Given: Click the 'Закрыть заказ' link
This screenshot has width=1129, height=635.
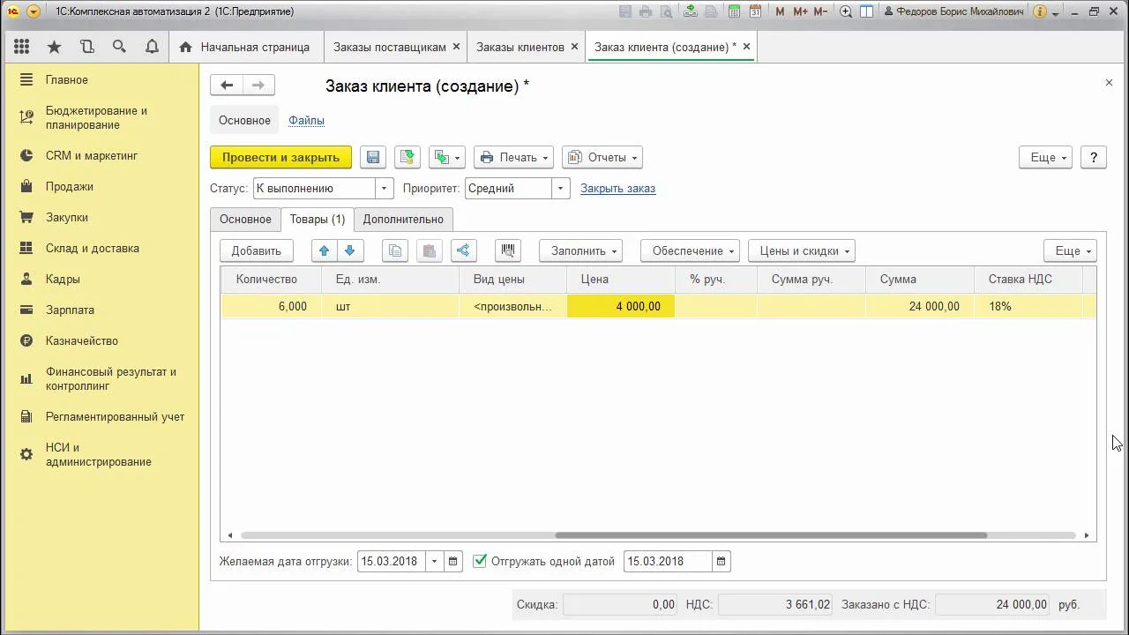Looking at the screenshot, I should 617,188.
